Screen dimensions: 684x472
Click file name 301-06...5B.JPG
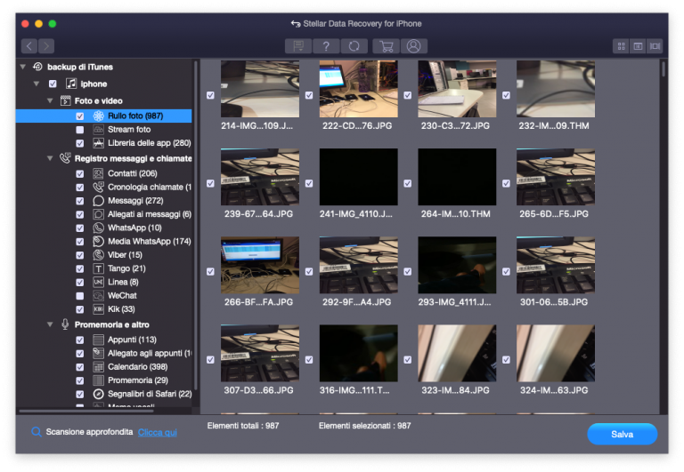point(554,301)
